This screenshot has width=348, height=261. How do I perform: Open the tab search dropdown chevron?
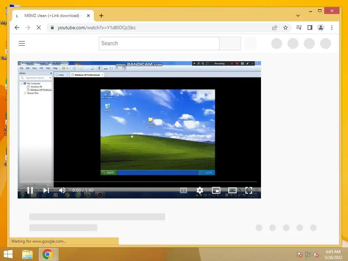click(x=298, y=16)
